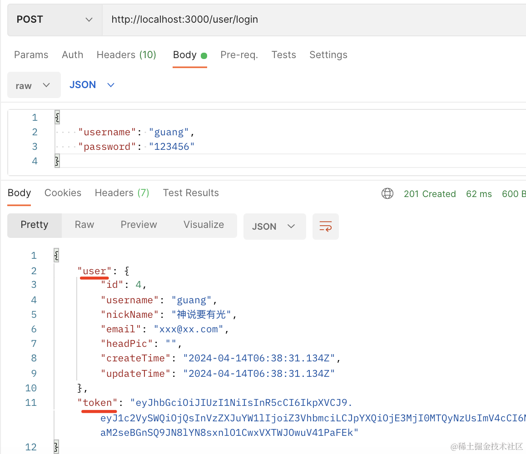Select the Visualize response view

(203, 225)
